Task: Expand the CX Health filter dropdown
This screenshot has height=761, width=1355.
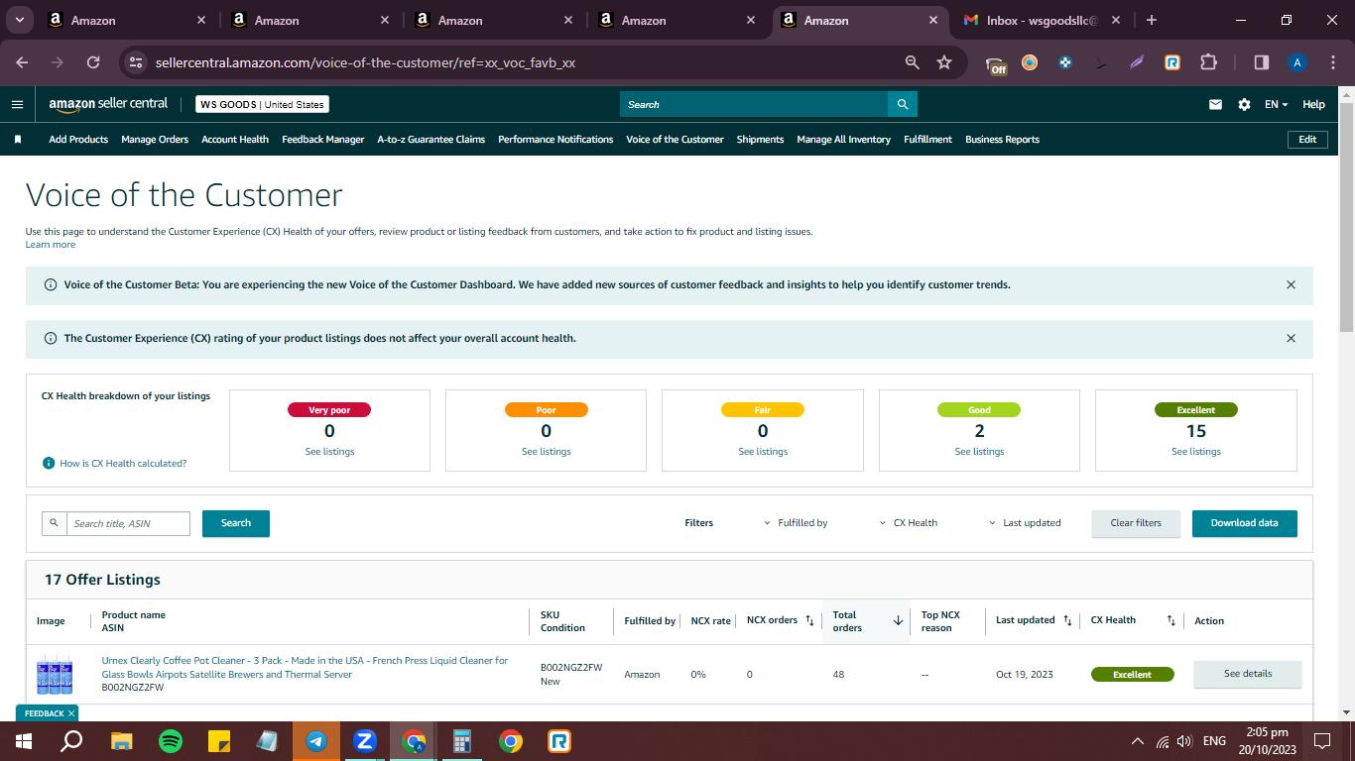Action: 909,523
